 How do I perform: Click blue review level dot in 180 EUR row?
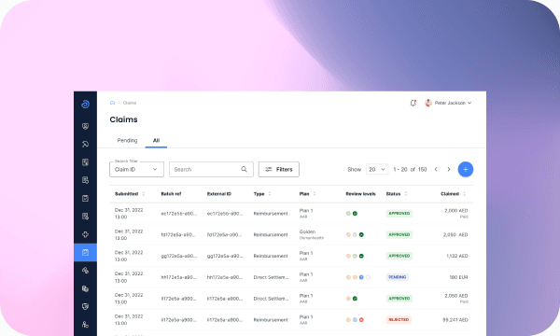tap(361, 277)
